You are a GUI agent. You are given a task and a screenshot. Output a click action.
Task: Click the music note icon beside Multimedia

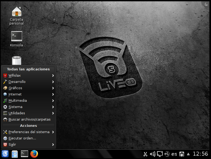pos(5,101)
